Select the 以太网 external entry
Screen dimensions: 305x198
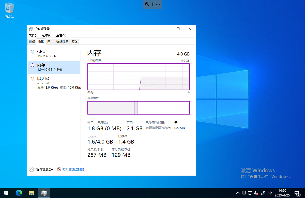[x=54, y=83]
